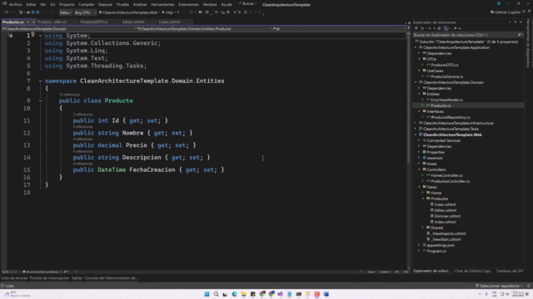Open Lista de errores panel
The image size is (533, 299).
[14, 278]
